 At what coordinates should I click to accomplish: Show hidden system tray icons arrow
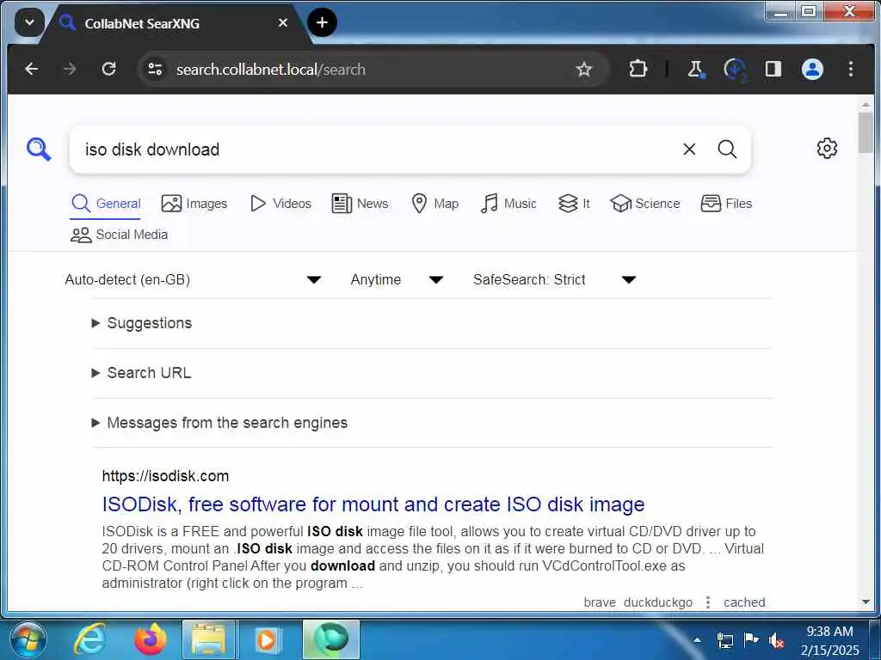coord(697,639)
